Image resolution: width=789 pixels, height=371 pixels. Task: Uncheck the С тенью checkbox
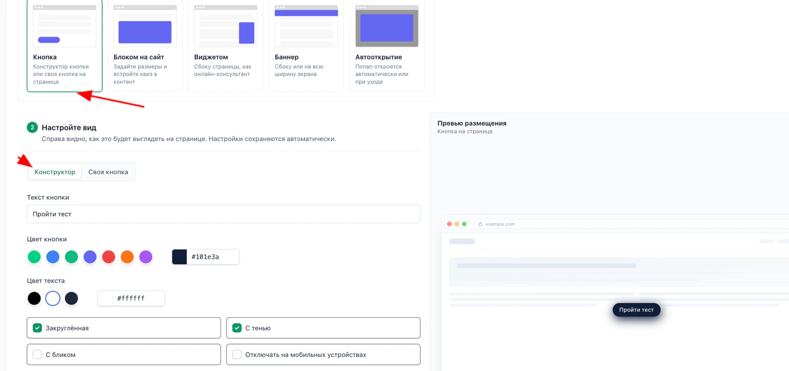click(237, 328)
